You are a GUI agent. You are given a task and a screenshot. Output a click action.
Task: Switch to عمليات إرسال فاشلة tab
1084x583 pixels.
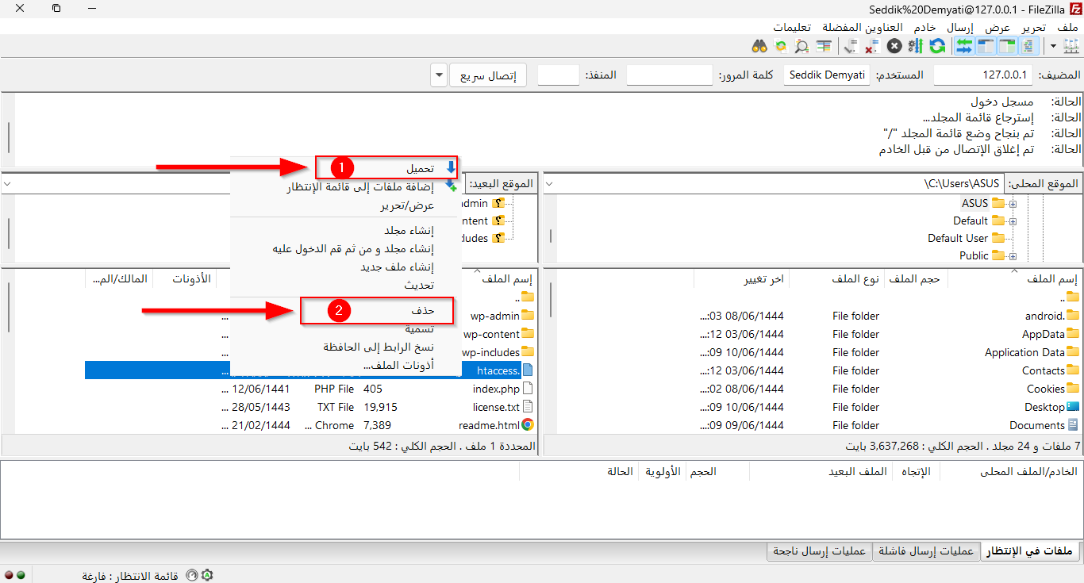click(926, 552)
